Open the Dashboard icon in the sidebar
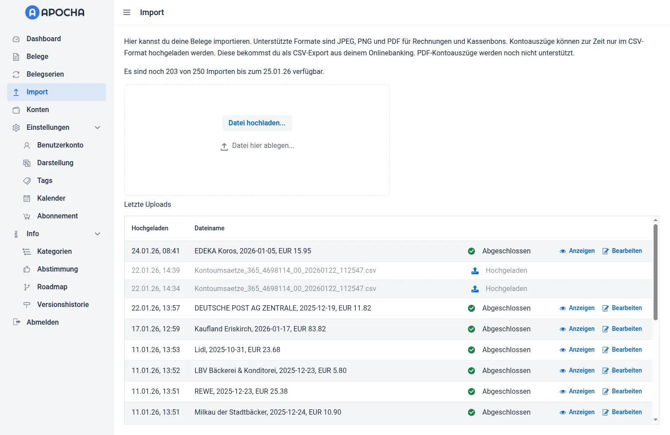This screenshot has width=670, height=435. (16, 39)
